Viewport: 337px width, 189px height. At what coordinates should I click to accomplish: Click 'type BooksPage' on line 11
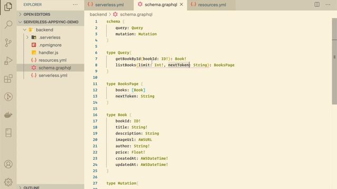(122, 84)
